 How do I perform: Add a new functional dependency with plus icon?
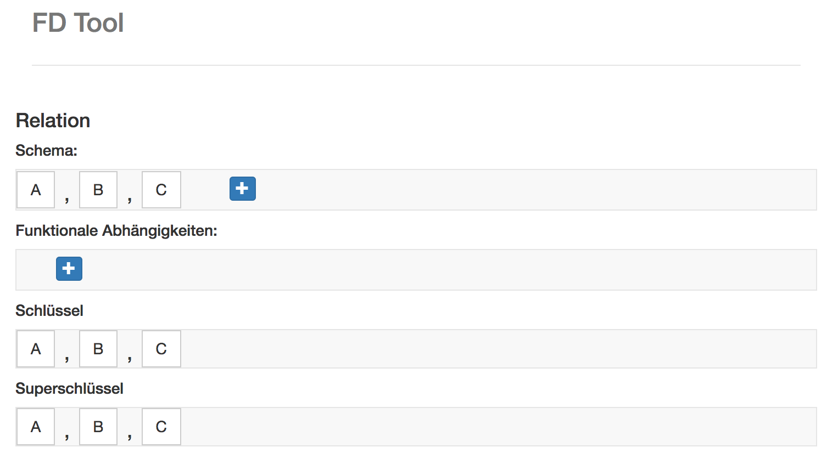69,269
